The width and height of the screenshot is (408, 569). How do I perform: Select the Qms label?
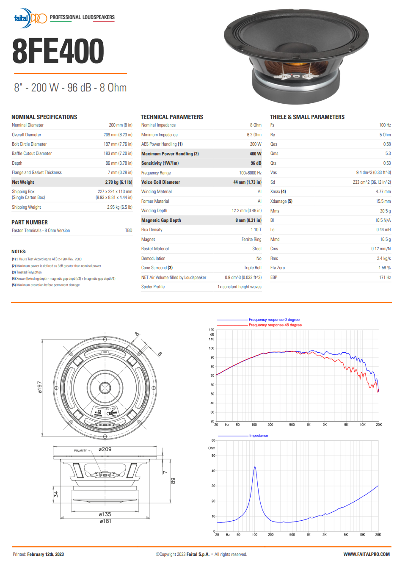274,154
